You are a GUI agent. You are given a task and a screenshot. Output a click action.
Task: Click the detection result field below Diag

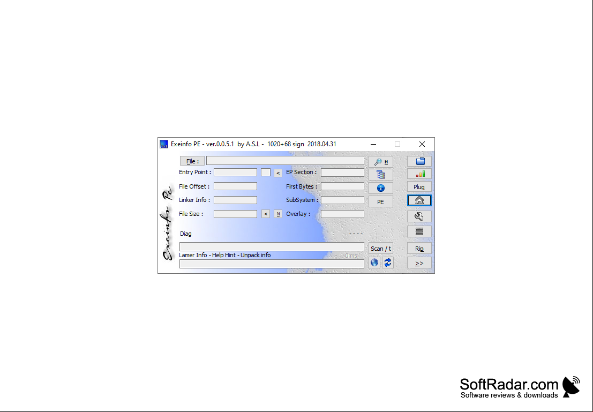pyautogui.click(x=272, y=247)
